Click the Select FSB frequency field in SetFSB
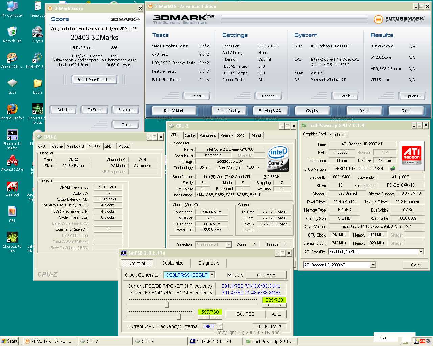 [x=251, y=293]
